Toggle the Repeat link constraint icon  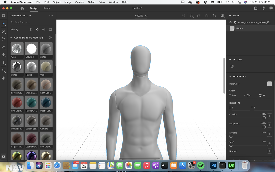pos(239,103)
